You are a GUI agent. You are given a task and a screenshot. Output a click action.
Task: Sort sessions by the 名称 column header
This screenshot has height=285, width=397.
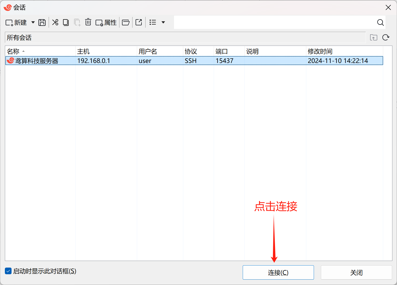(13, 51)
